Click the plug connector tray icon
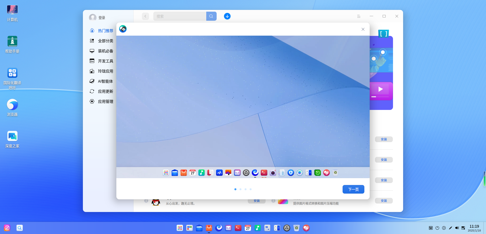Viewport: 486px width, 234px height. pyautogui.click(x=451, y=228)
